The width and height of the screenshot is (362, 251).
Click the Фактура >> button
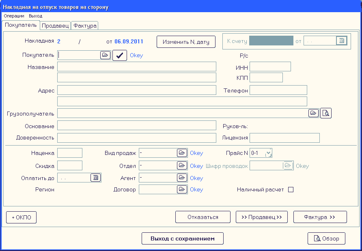point(320,217)
